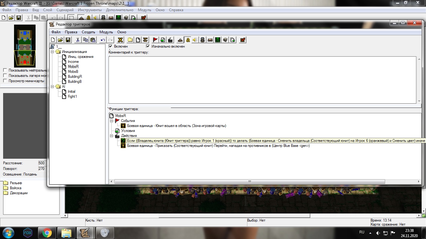
Task: Select 'Иниц. сражения' trigger
Action: (80, 57)
